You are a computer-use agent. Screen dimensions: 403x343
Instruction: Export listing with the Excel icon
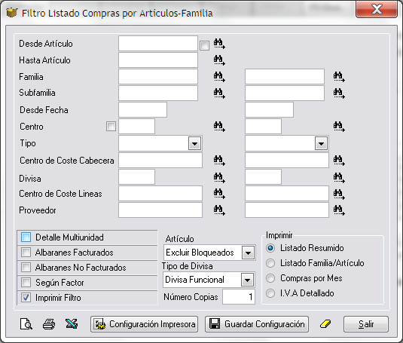coord(72,324)
